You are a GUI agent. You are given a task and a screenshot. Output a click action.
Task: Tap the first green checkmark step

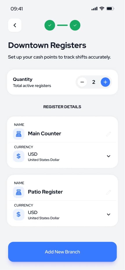(50, 25)
